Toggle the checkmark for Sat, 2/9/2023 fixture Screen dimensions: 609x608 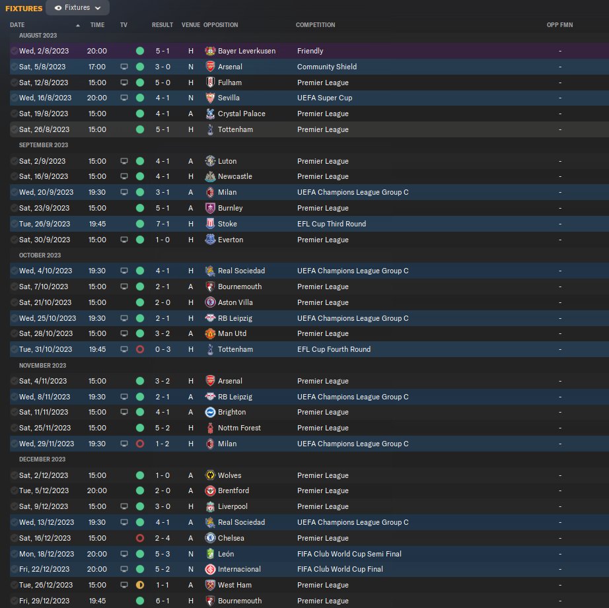14,160
